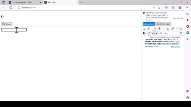Open Read aloud option
This screenshot has height=107, width=191.
tap(154, 8)
